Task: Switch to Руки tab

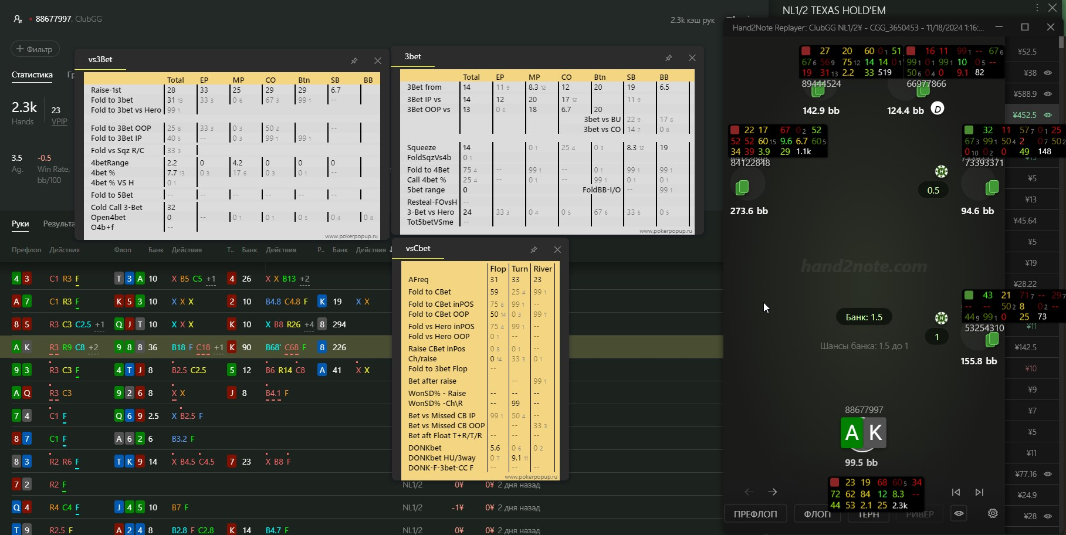Action: click(21, 224)
